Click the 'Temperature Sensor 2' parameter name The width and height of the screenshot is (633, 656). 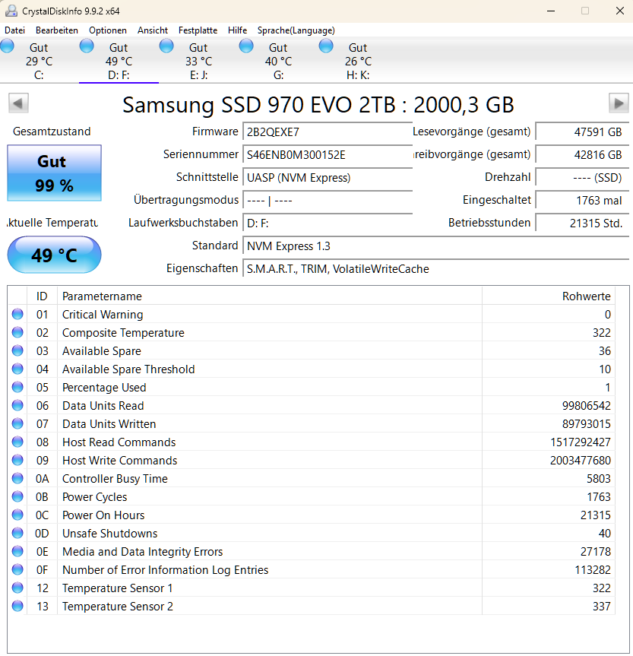click(x=118, y=607)
